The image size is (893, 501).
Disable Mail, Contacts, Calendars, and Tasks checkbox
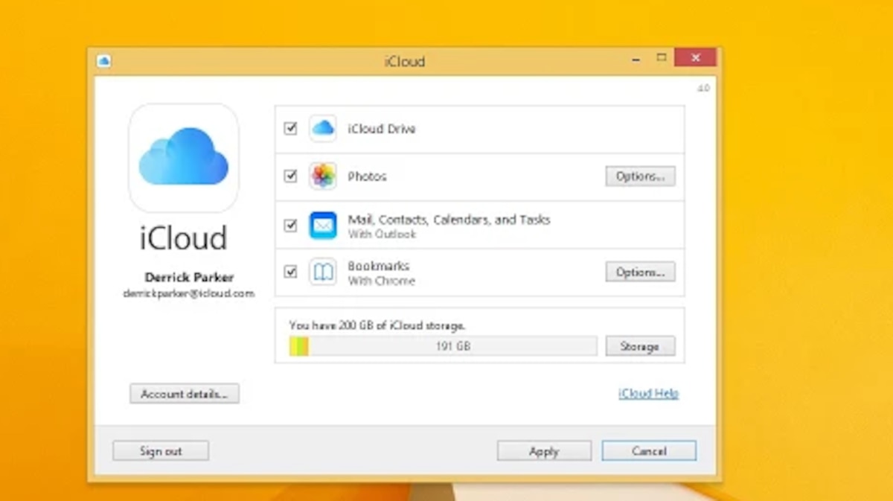tap(290, 225)
